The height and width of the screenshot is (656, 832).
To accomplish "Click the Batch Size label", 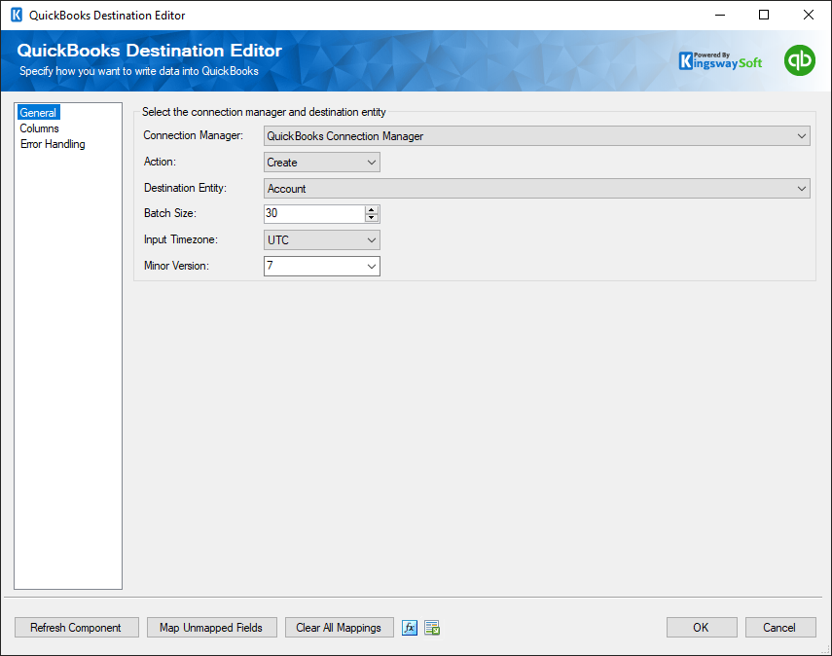I will pos(169,213).
